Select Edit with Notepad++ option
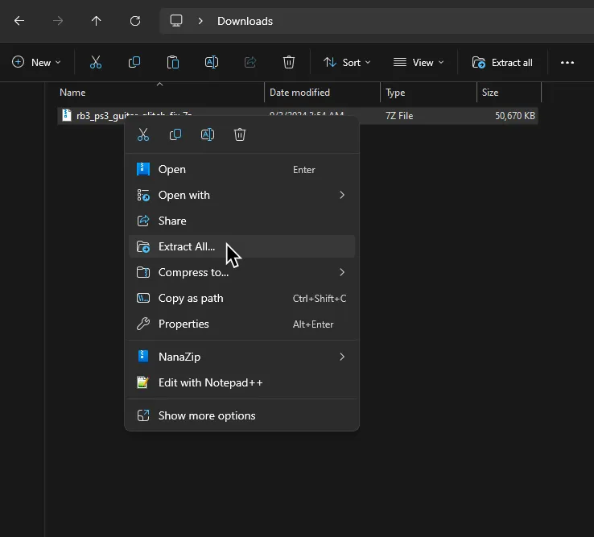The height and width of the screenshot is (537, 594). pos(210,382)
